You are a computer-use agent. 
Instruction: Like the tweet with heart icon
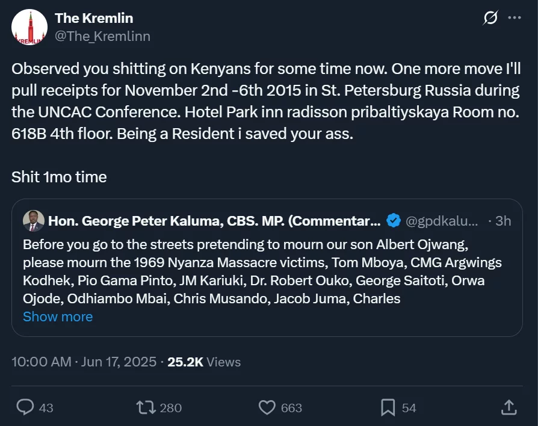pos(267,407)
